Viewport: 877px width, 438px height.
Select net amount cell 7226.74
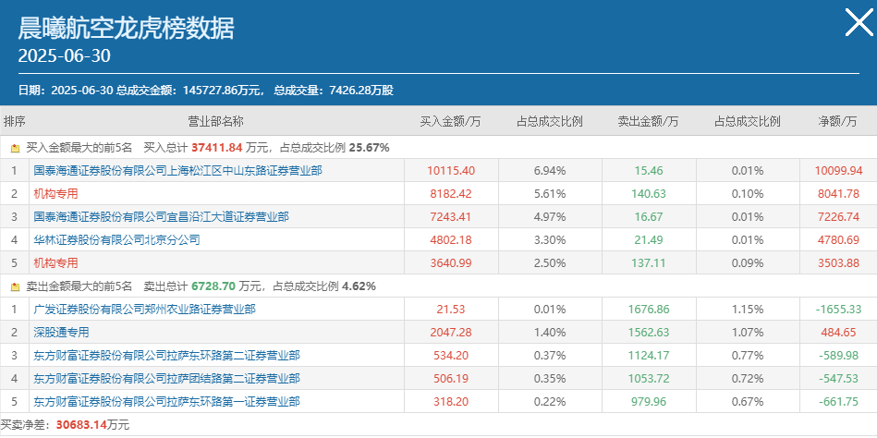pos(838,216)
